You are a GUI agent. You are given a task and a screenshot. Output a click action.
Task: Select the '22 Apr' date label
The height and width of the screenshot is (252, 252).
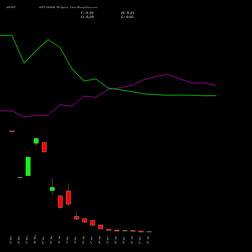[115, 240]
